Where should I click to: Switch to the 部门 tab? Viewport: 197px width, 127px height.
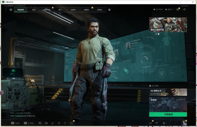pyautogui.click(x=60, y=10)
